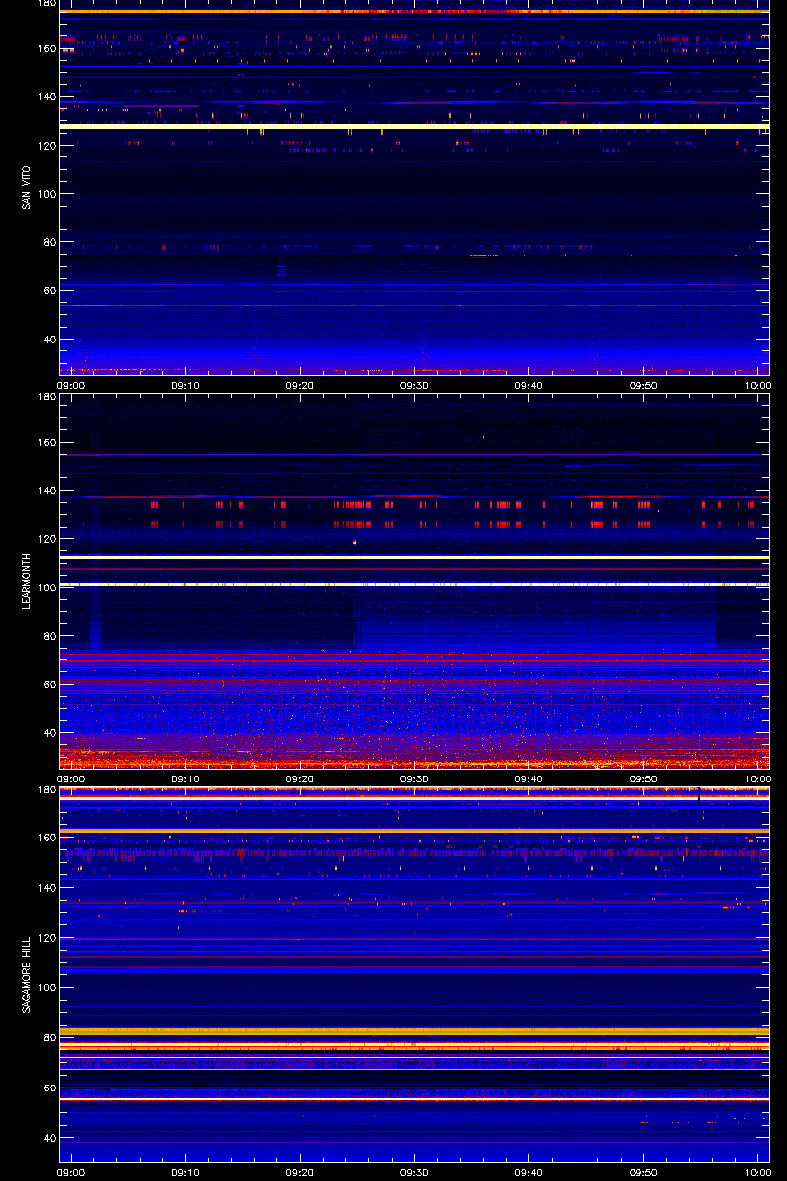
Task: Click the SAGAMORE HILL axis label
Action: 25,973
